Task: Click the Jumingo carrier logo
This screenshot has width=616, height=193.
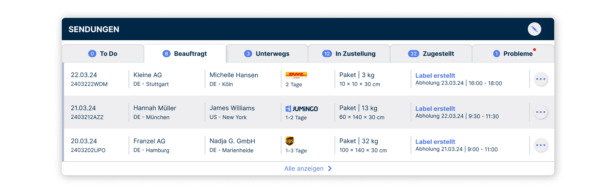Action: (302, 109)
